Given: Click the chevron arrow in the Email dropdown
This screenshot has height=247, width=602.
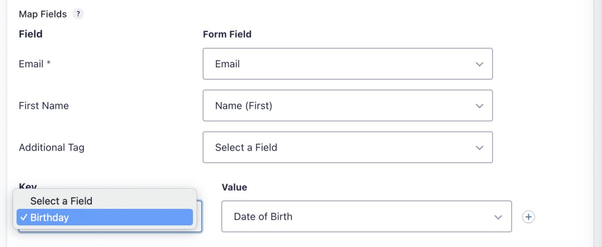Looking at the screenshot, I should (479, 64).
